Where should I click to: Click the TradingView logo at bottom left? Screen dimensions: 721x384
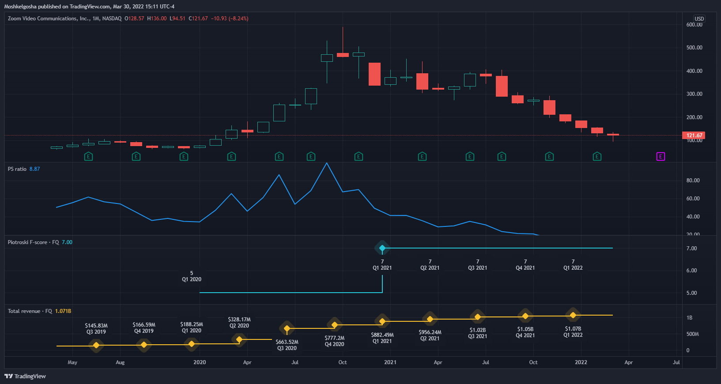click(25, 376)
